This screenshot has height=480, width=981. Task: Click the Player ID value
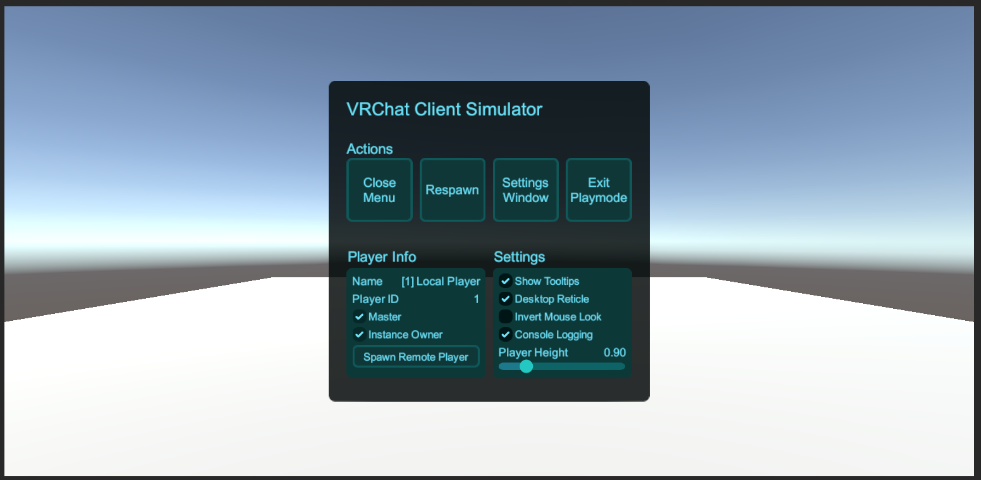(x=476, y=299)
